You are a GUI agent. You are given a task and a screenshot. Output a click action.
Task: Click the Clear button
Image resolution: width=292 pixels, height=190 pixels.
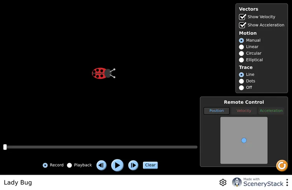tap(150, 165)
